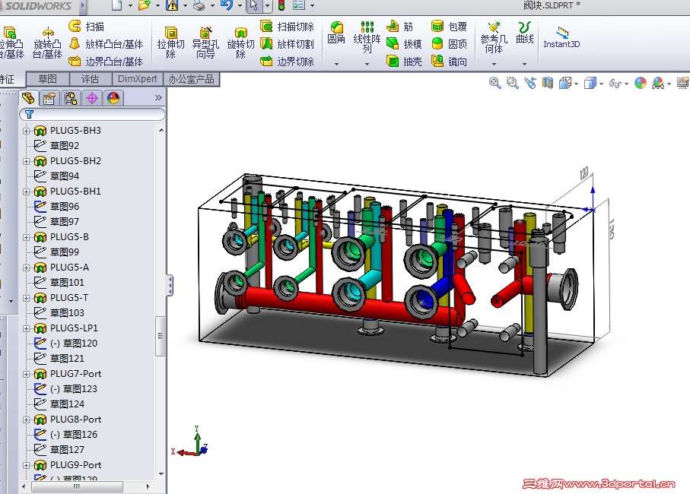Choose the 放样切割 lofted cut tool
Screen dimensions: 690x494
click(x=287, y=44)
